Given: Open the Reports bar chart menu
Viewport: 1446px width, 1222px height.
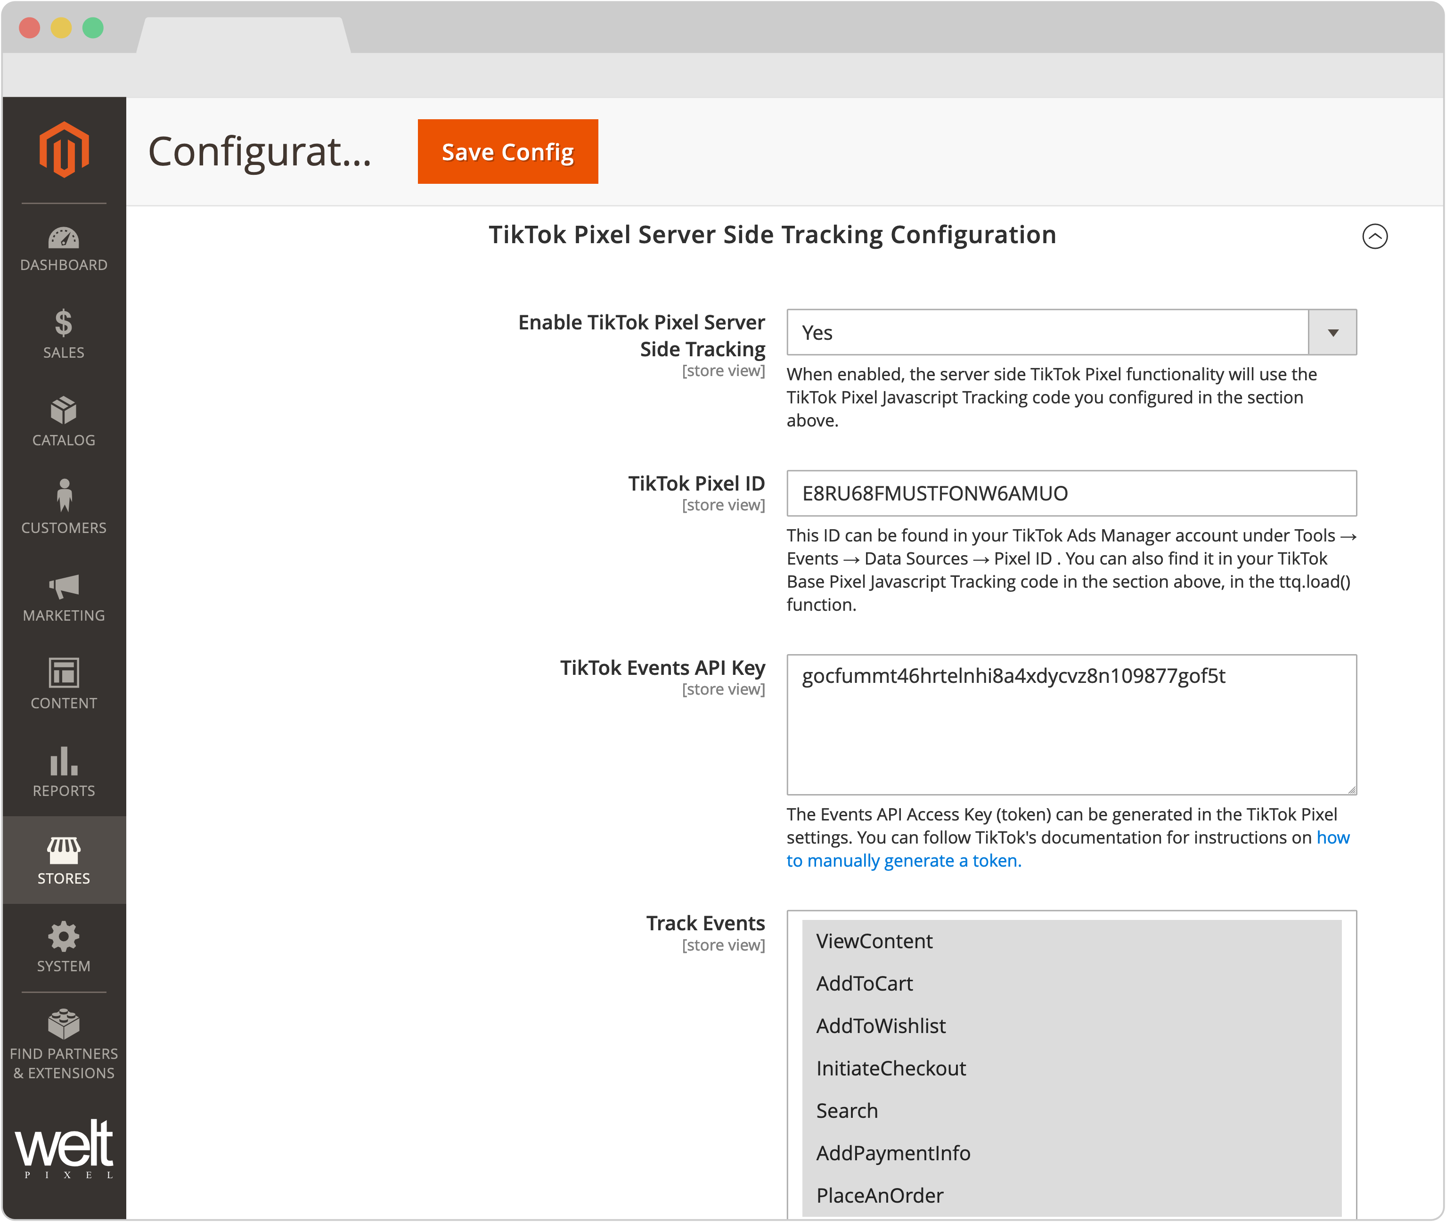Looking at the screenshot, I should pyautogui.click(x=64, y=772).
